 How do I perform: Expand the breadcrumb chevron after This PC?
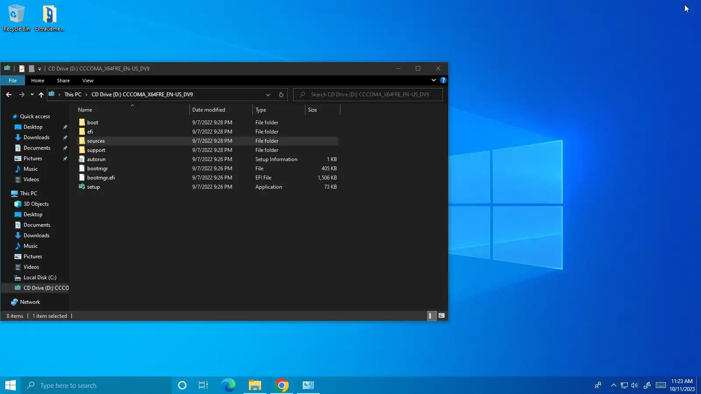87,95
